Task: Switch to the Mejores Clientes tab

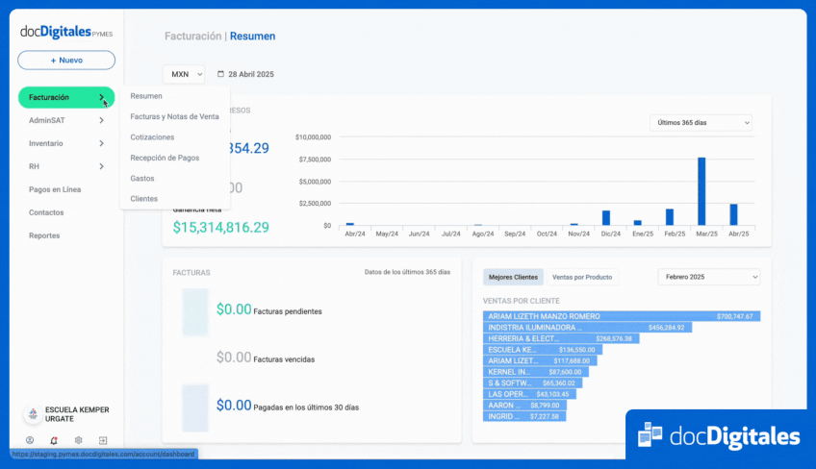Action: pyautogui.click(x=513, y=277)
